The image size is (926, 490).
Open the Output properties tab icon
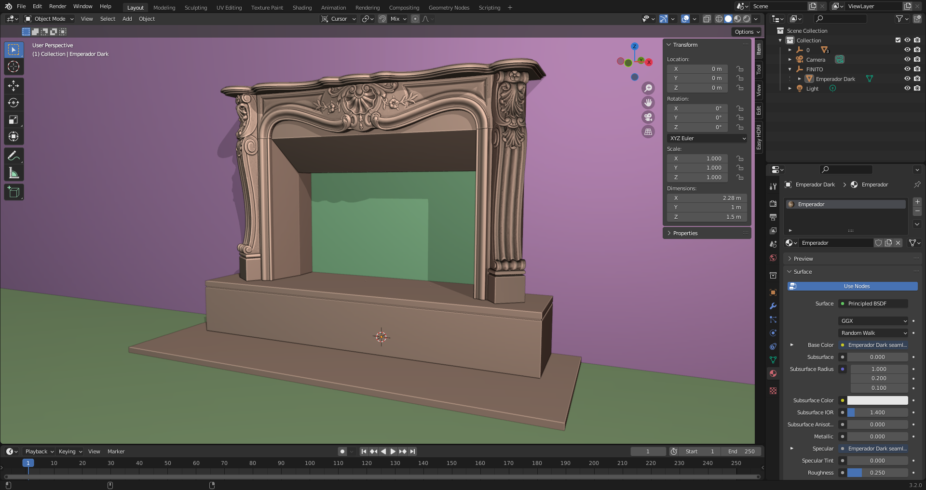773,217
